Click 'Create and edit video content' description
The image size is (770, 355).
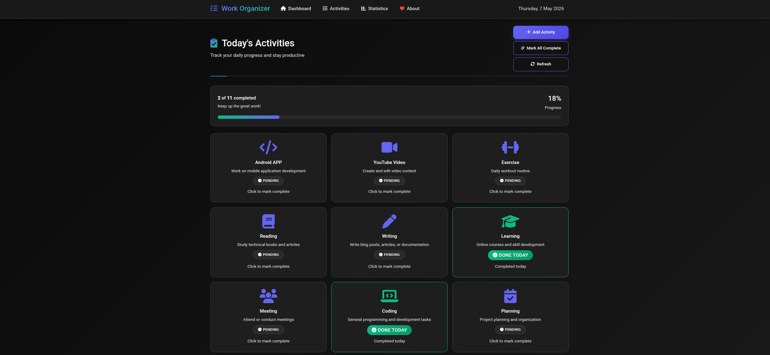[x=389, y=171]
